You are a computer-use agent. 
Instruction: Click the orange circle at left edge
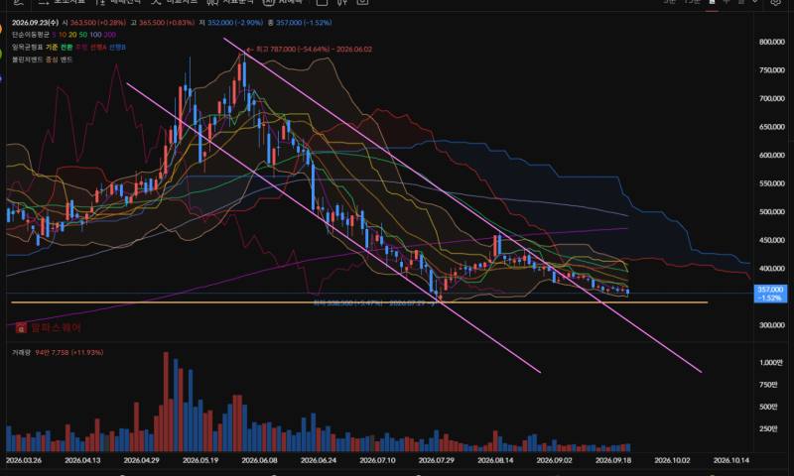pos(1,30)
